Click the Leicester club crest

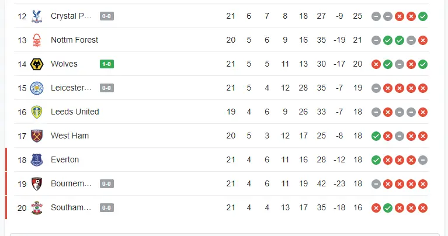37,88
